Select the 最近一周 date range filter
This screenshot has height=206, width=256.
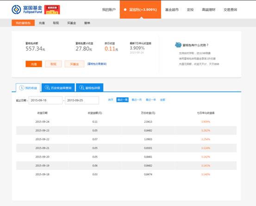pos(123,100)
